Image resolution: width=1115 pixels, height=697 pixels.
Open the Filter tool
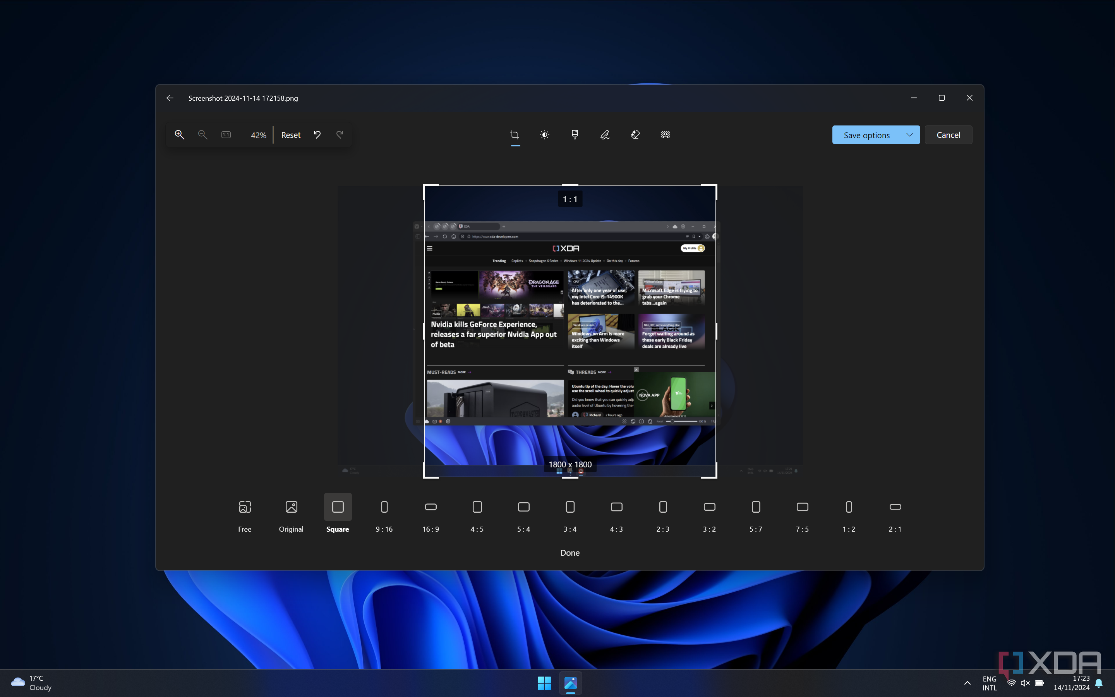(x=575, y=135)
